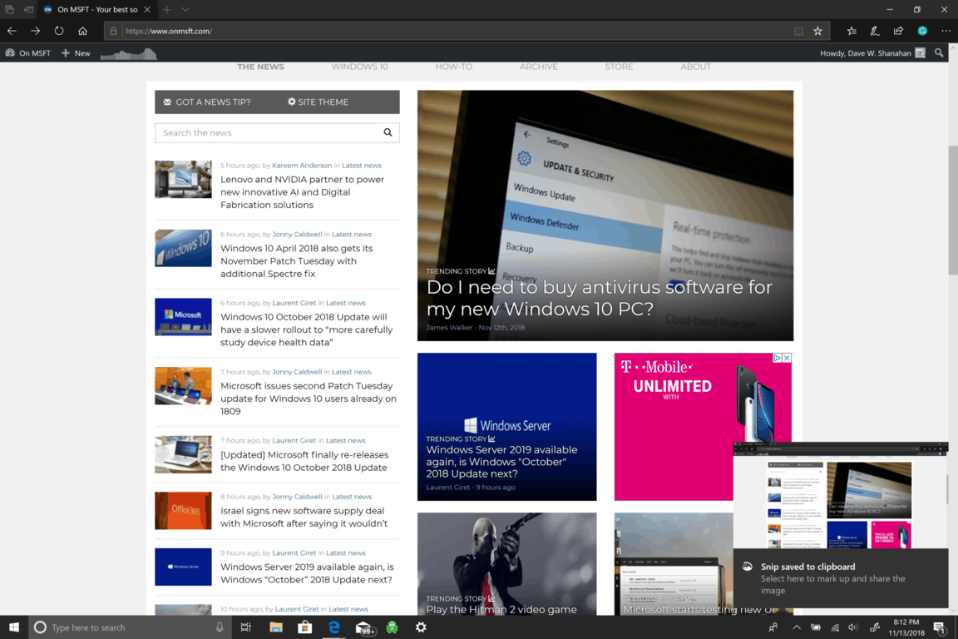Show hidden system tray icons
Screen dimensions: 958x639
tap(796, 627)
